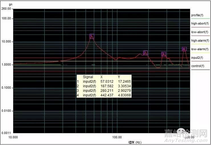
Task: Click the input2(f) legend label
Action: point(197,58)
